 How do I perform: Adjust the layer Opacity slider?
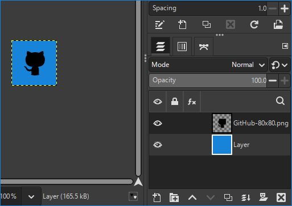tap(208, 81)
